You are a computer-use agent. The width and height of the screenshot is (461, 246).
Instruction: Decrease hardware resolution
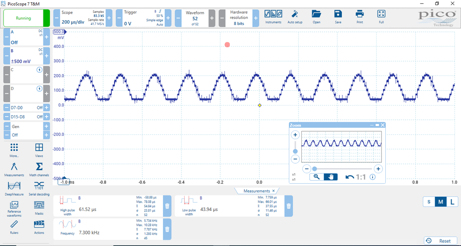[x=222, y=18]
